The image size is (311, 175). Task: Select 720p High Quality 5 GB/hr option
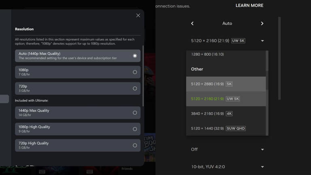tap(78, 145)
